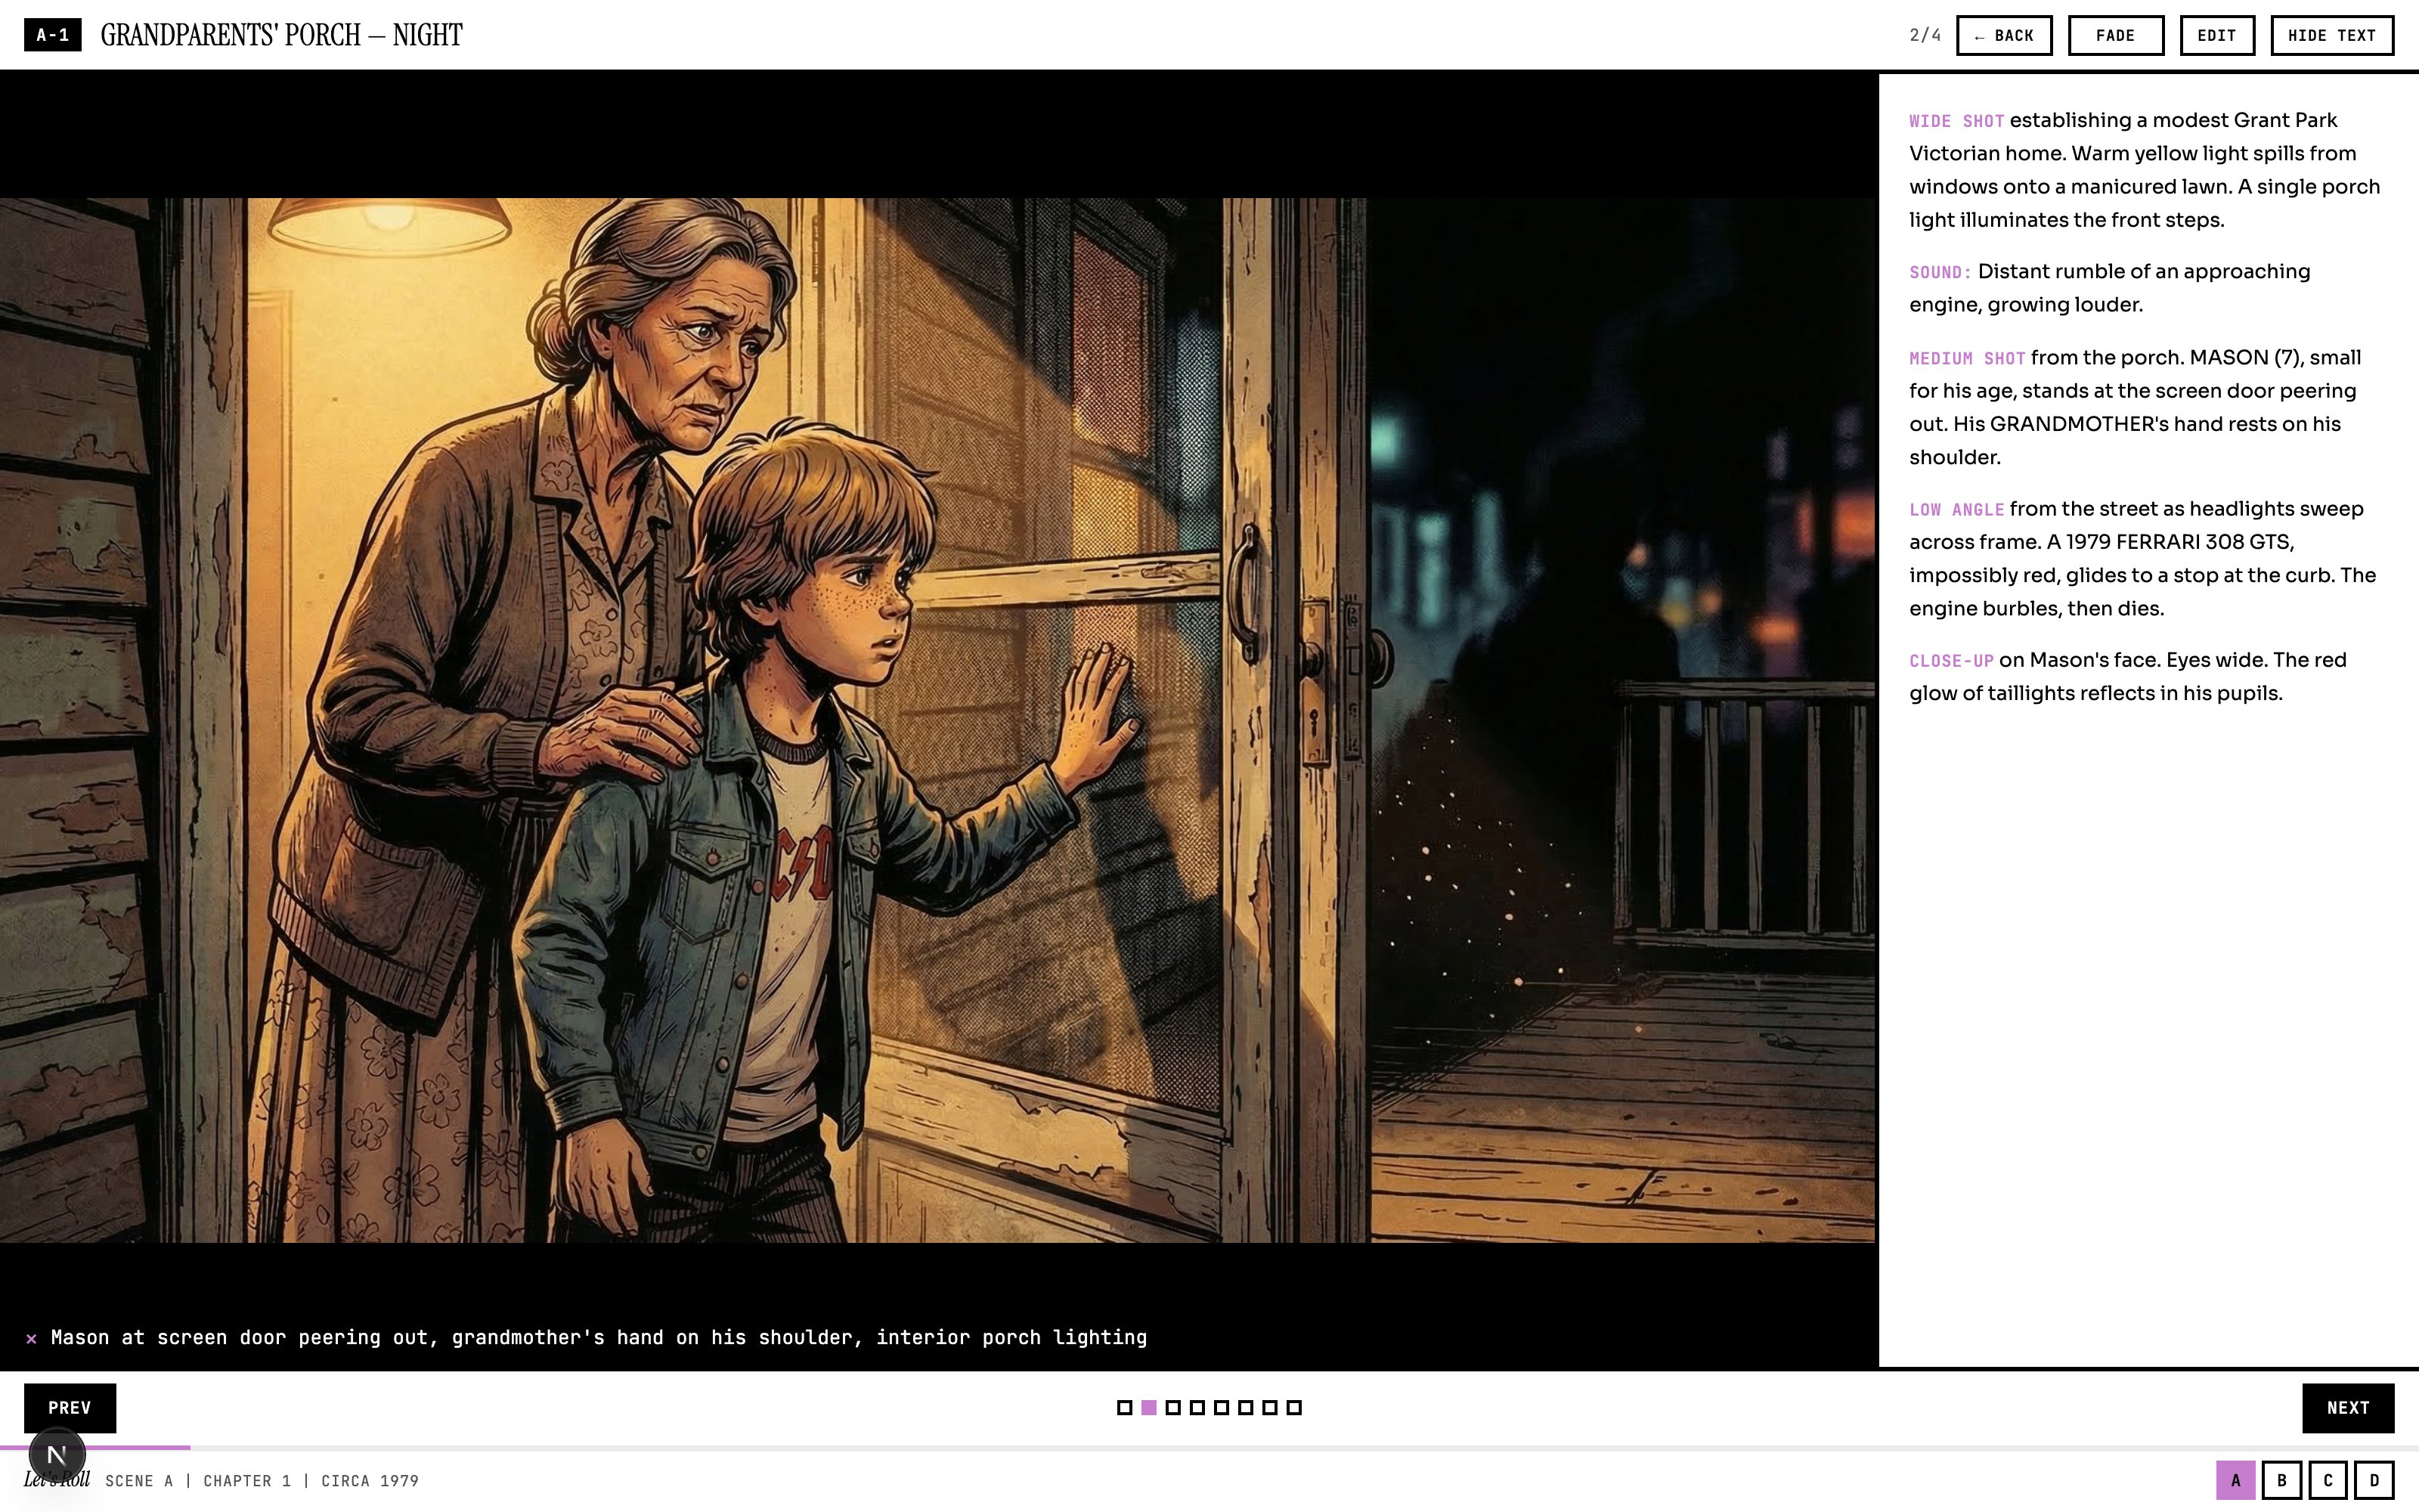The image size is (2419, 1512).
Task: Open the round N badge icon
Action: [57, 1455]
